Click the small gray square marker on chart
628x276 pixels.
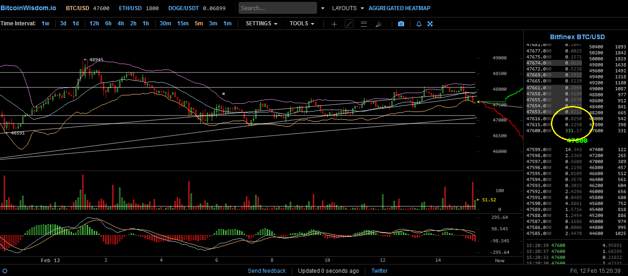(x=223, y=94)
